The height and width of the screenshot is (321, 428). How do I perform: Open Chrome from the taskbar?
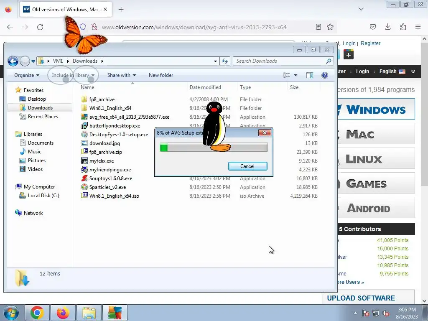37,313
